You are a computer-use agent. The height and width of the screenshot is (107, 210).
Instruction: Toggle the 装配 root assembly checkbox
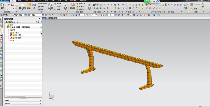[x=8, y=27]
